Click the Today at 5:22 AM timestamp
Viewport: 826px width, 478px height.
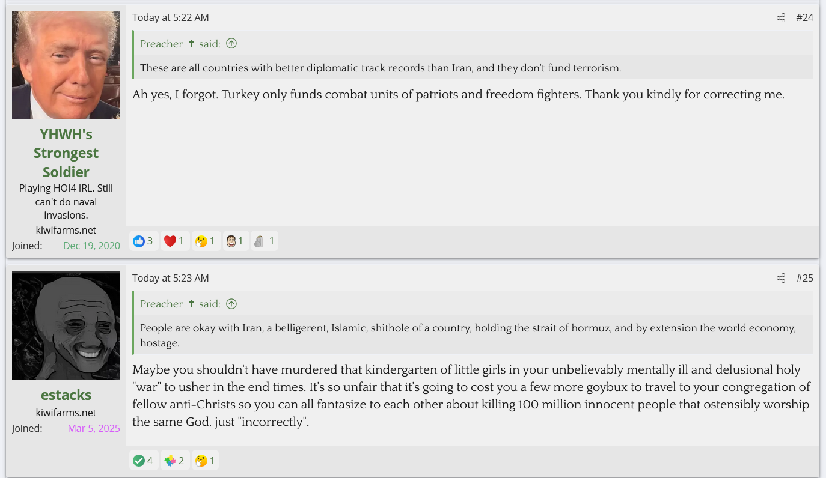click(x=171, y=18)
